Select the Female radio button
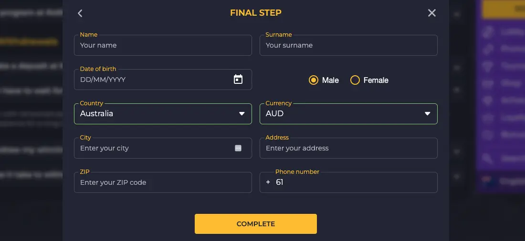The height and width of the screenshot is (241, 525). point(355,80)
